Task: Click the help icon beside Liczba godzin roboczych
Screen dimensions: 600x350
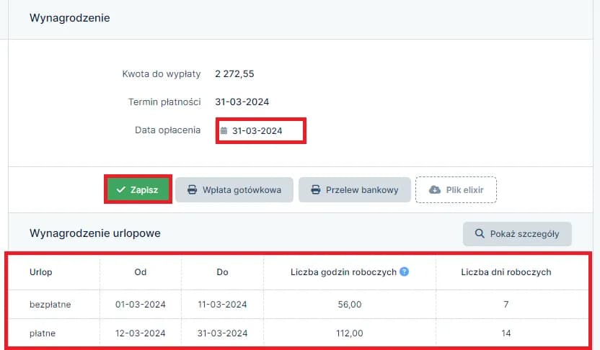Action: [x=404, y=272]
